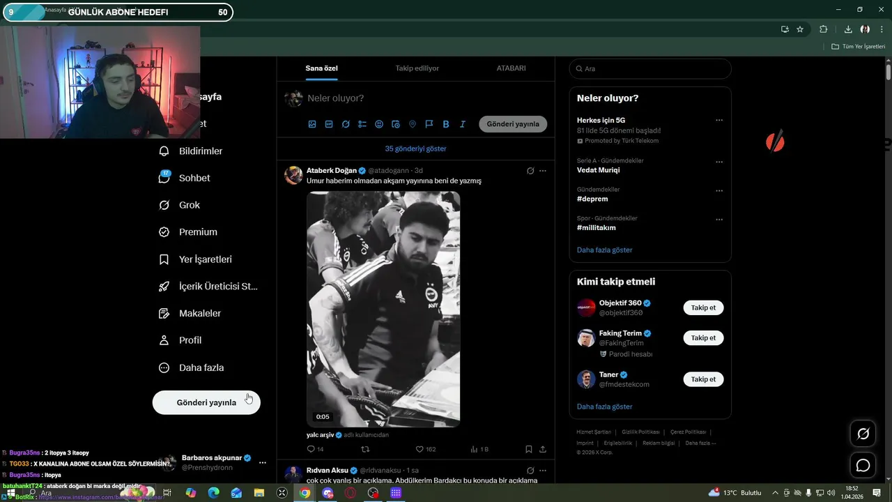
Task: Click composer Gönderi yayınla button
Action: 513,124
